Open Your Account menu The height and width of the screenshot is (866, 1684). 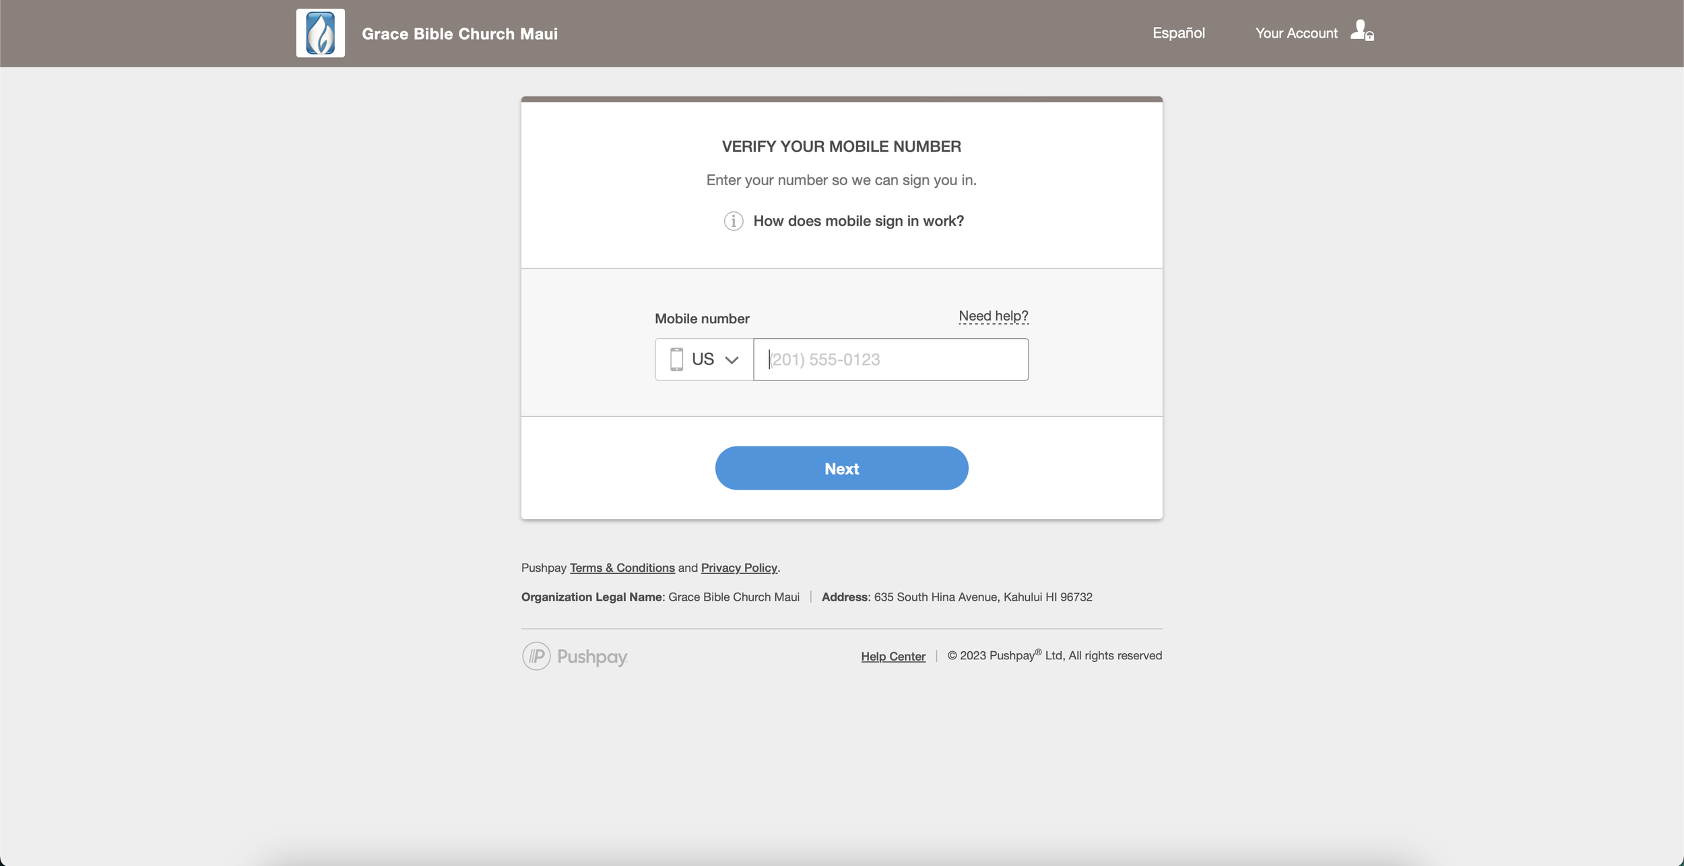coord(1296,33)
